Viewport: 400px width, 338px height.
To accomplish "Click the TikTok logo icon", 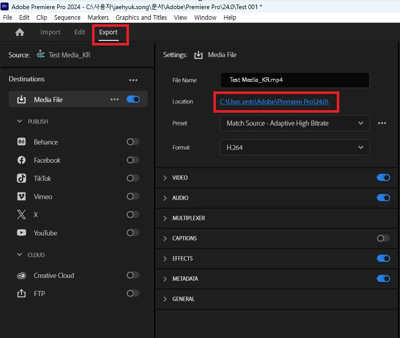I will pos(21,178).
